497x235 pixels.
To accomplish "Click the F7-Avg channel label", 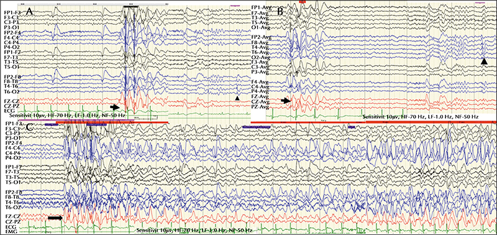I will click(260, 12).
